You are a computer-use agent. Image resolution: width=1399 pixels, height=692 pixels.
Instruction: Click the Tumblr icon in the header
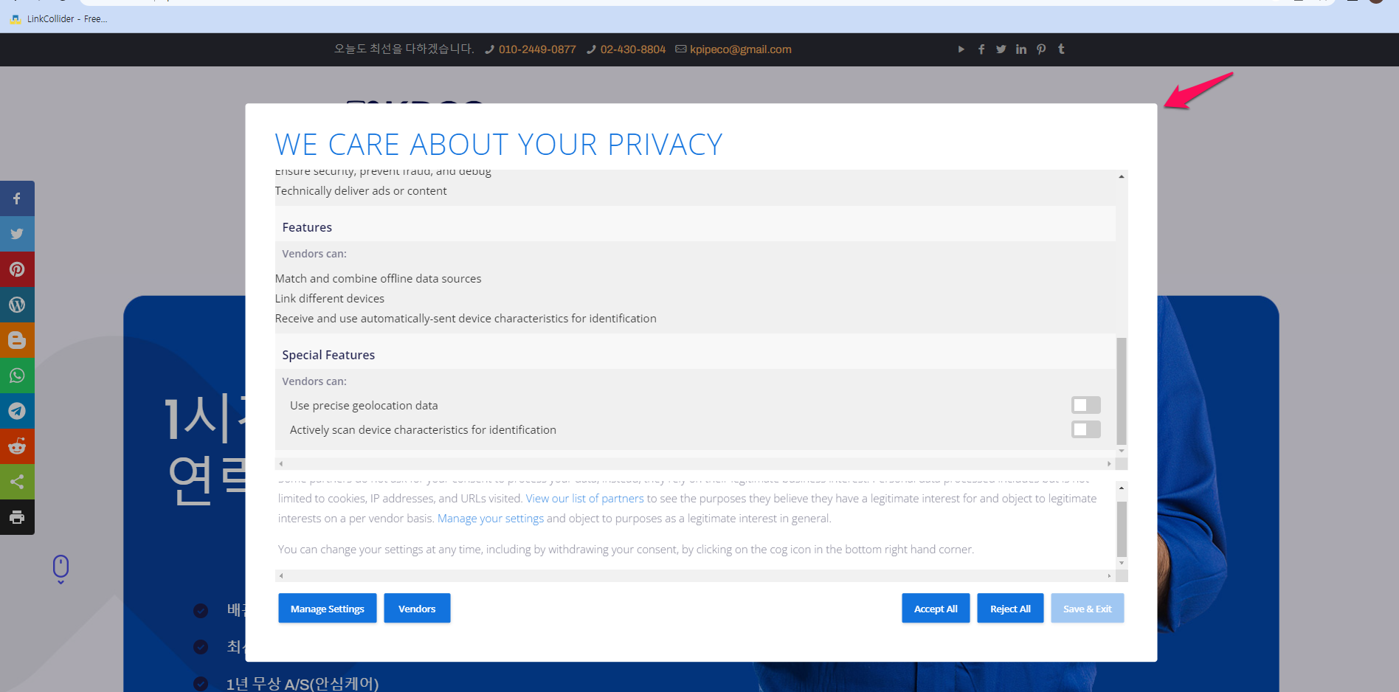(x=1061, y=49)
